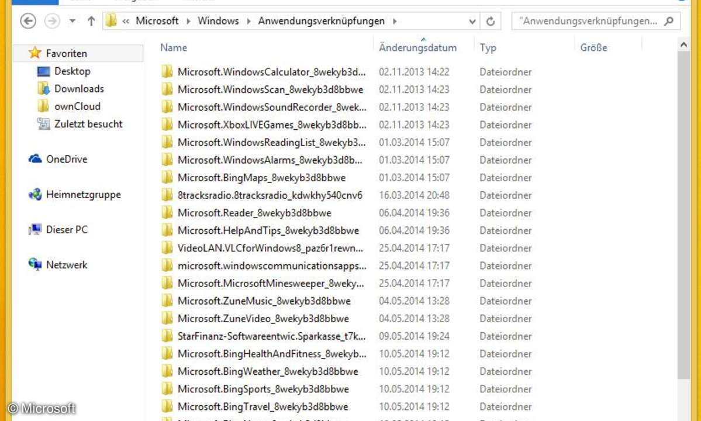Select the Anwendungsverknüpfungen breadcrumb segment

(321, 21)
